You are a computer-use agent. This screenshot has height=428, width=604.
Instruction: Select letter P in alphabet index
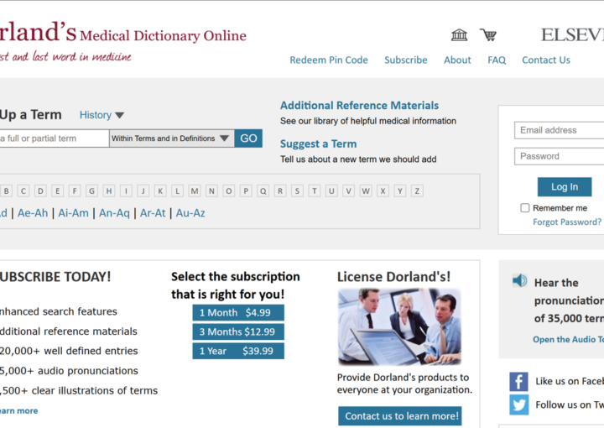246,191
